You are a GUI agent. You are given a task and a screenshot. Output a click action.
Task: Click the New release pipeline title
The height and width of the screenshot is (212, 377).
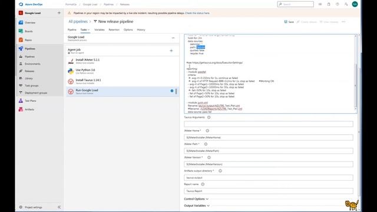coord(115,21)
